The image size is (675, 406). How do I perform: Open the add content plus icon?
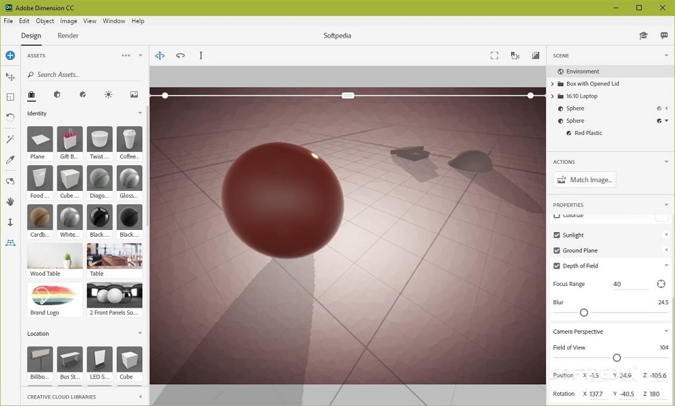point(9,55)
